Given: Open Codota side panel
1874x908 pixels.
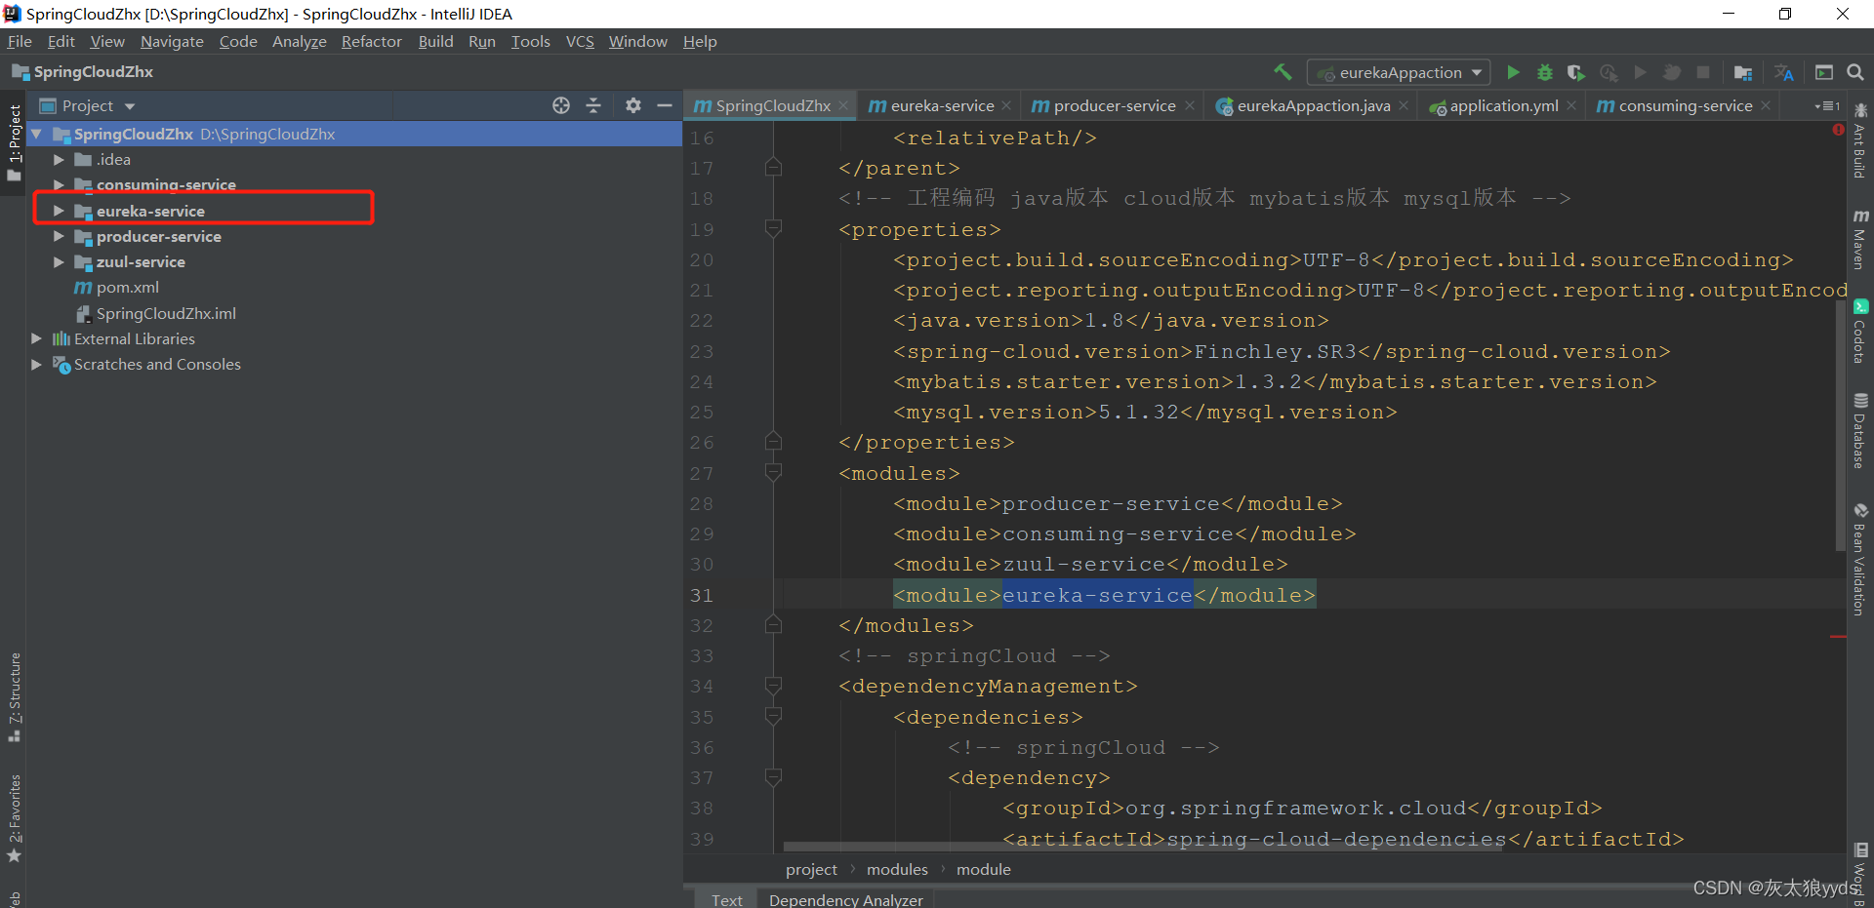Looking at the screenshot, I should point(1860,332).
